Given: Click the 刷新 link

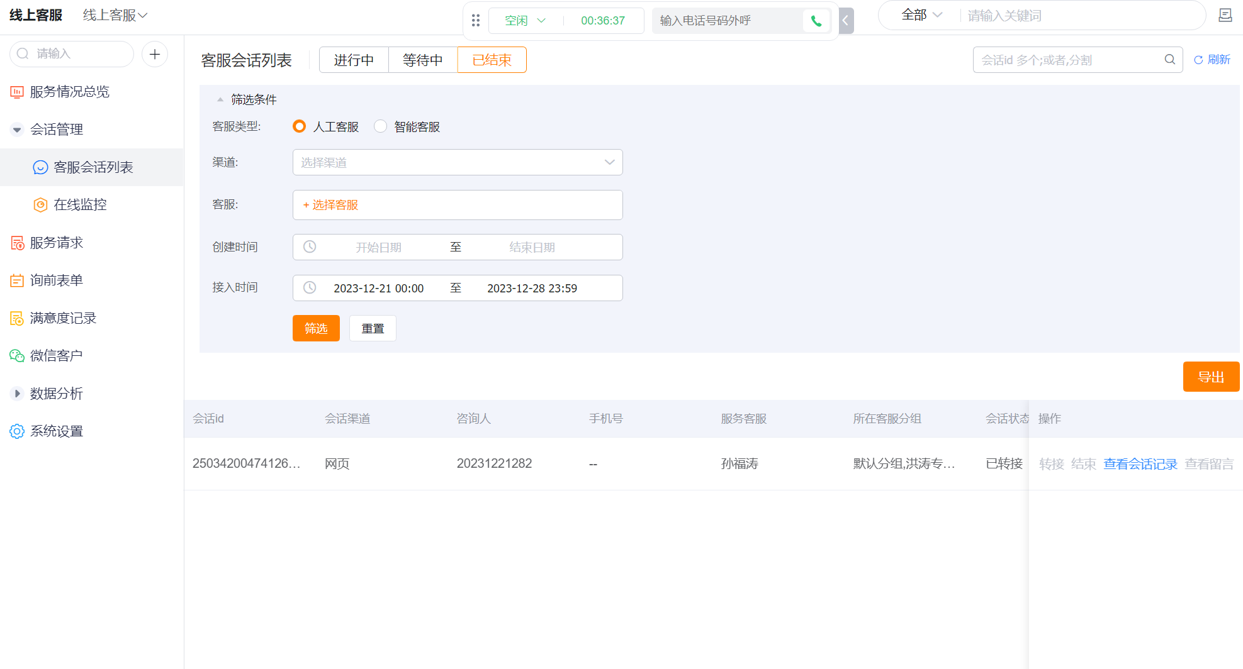Looking at the screenshot, I should tap(1212, 60).
